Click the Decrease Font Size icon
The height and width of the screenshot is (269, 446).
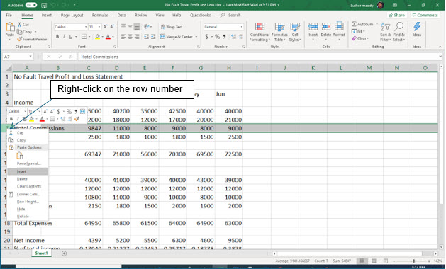coord(112,27)
